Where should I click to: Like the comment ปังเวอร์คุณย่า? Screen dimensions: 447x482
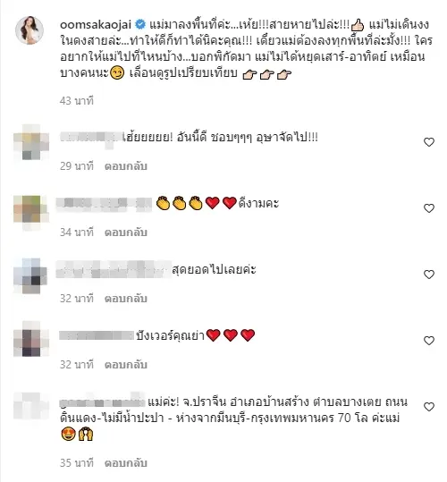click(428, 341)
